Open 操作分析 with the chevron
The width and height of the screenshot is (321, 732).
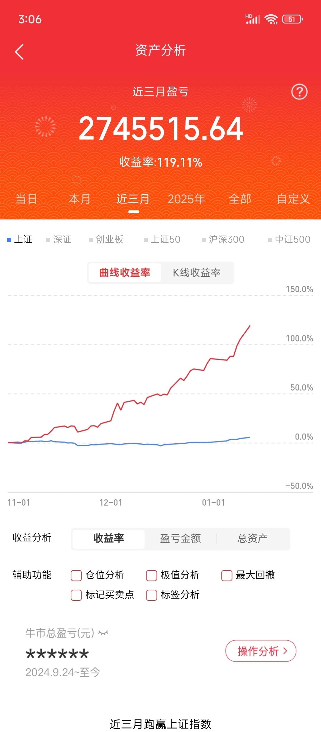(x=261, y=651)
